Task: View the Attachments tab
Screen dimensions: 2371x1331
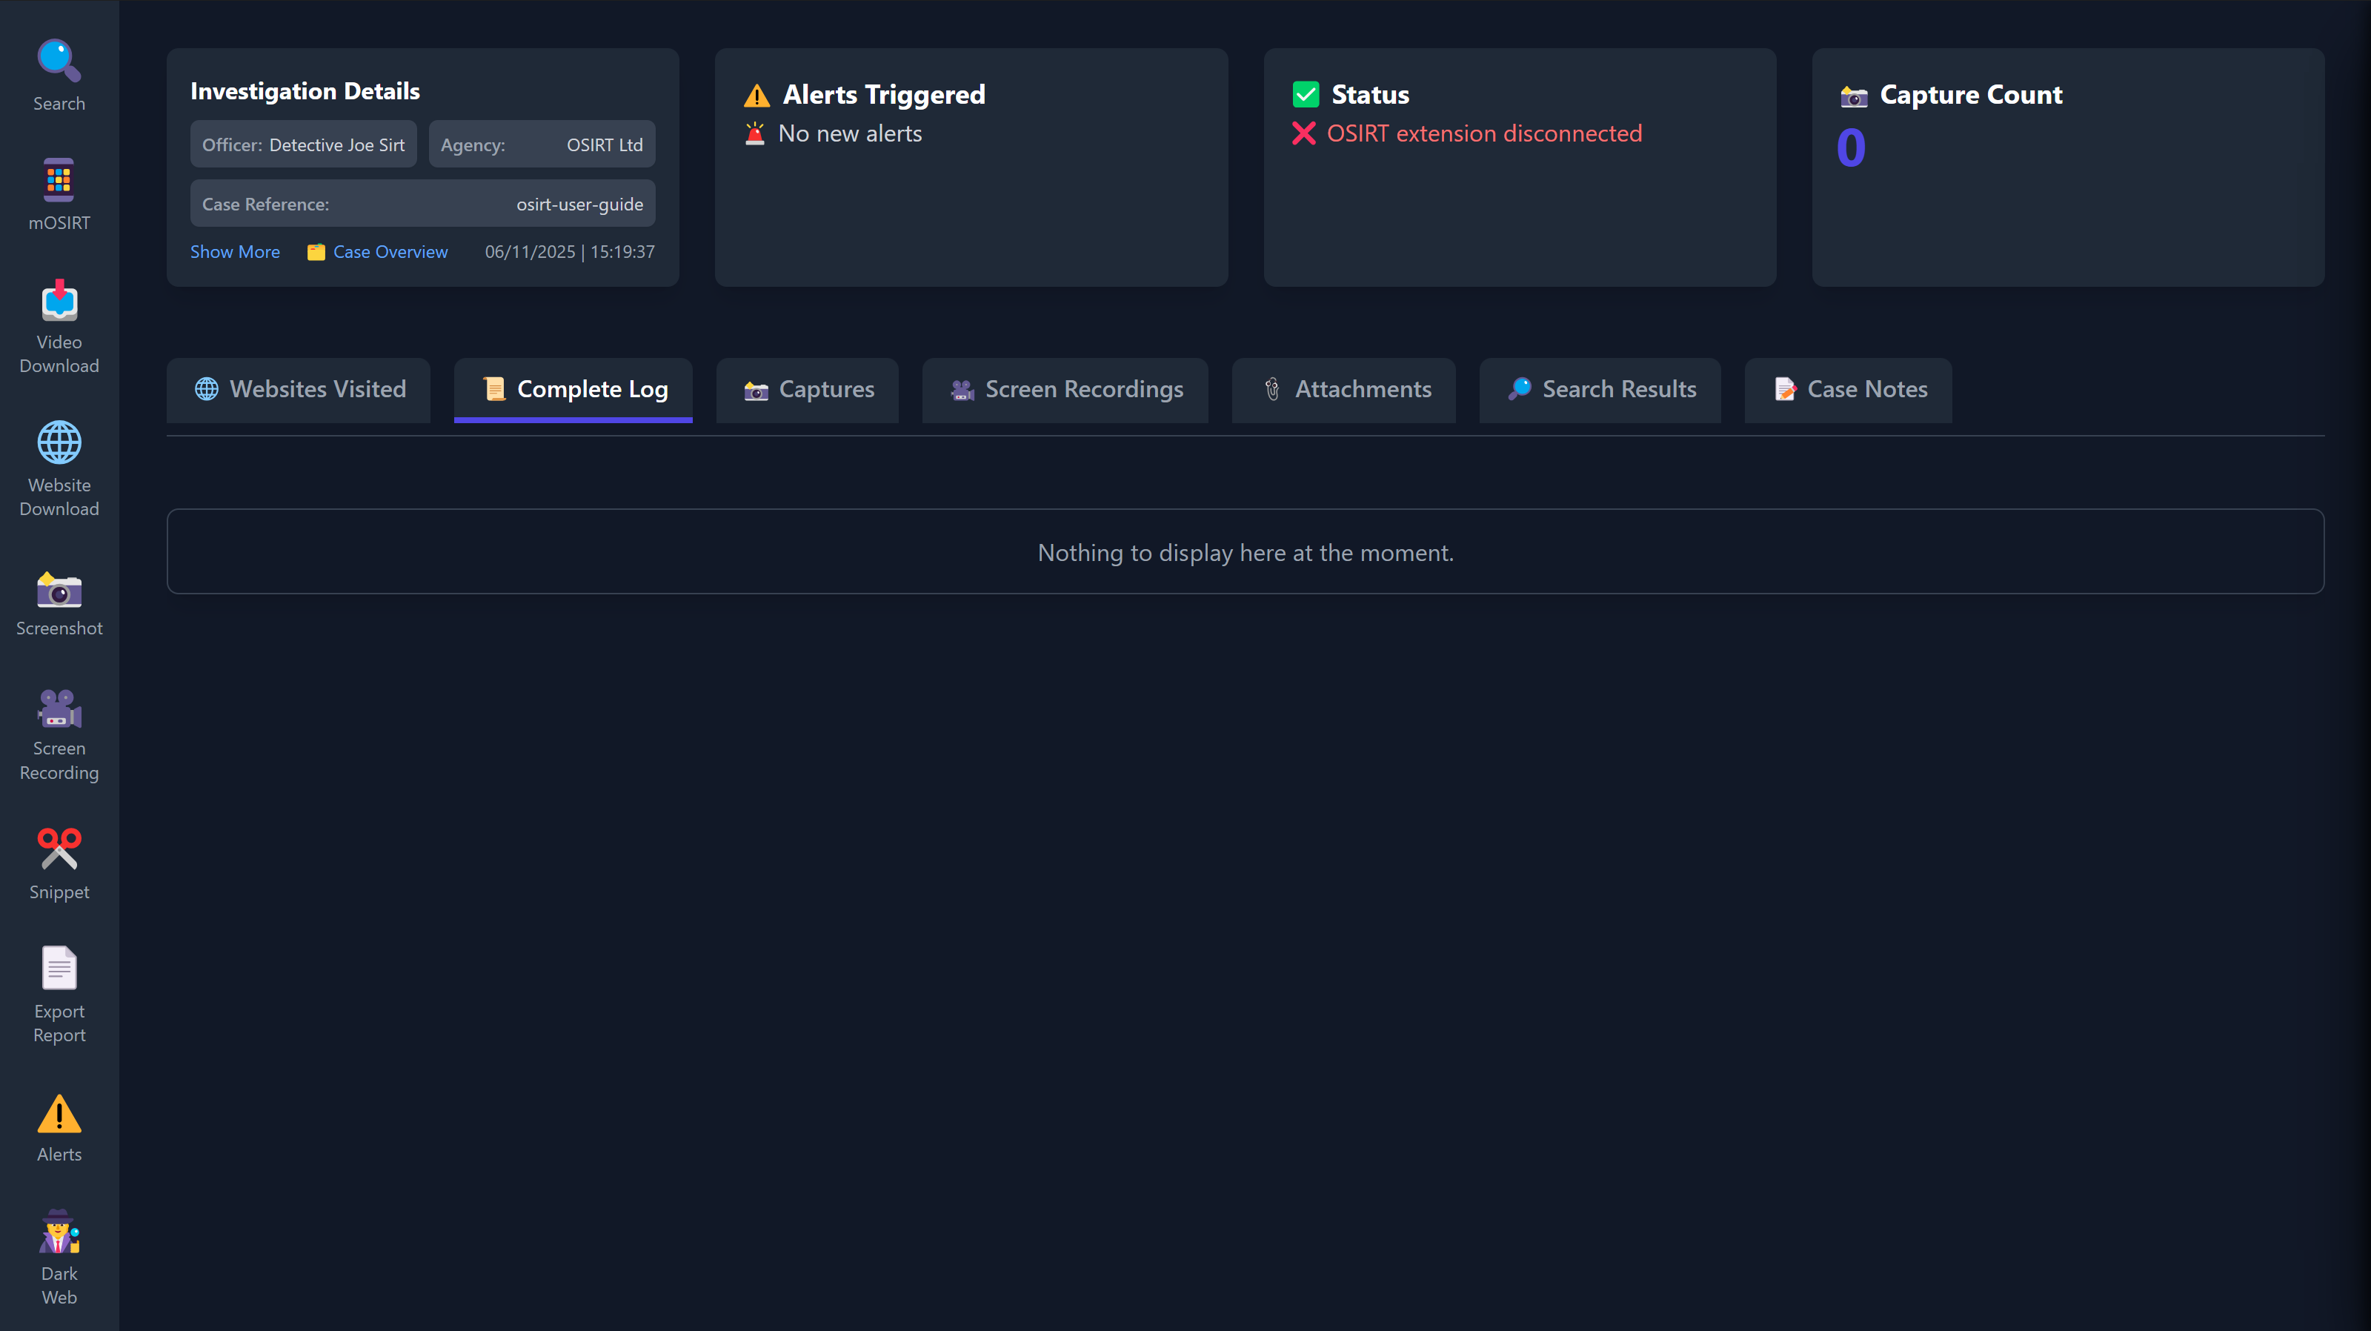Action: click(1343, 389)
